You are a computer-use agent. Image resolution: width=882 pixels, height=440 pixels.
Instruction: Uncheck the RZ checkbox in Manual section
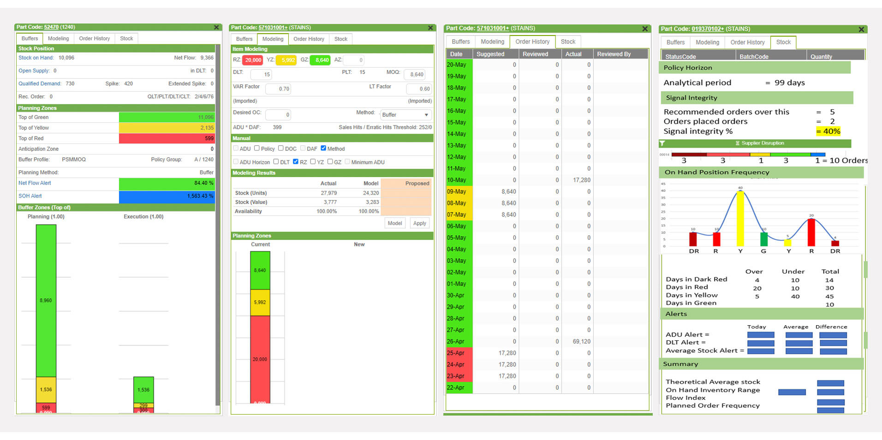click(296, 161)
